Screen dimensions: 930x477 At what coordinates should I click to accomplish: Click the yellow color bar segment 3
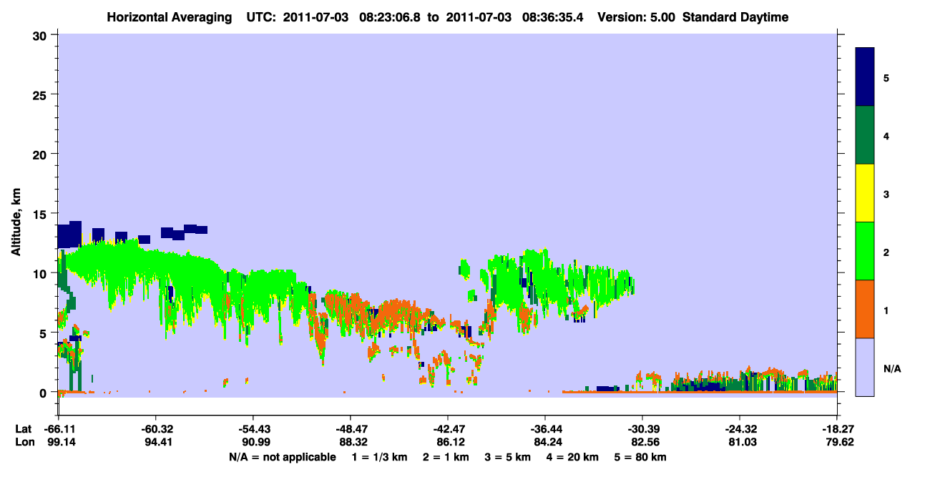pos(865,193)
